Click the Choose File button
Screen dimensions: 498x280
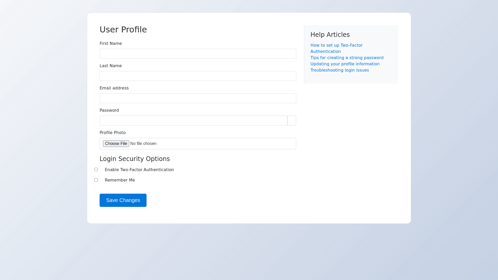point(116,144)
